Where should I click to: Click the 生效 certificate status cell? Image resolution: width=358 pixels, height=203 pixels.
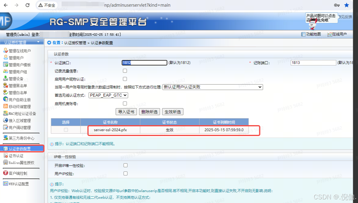click(x=170, y=130)
